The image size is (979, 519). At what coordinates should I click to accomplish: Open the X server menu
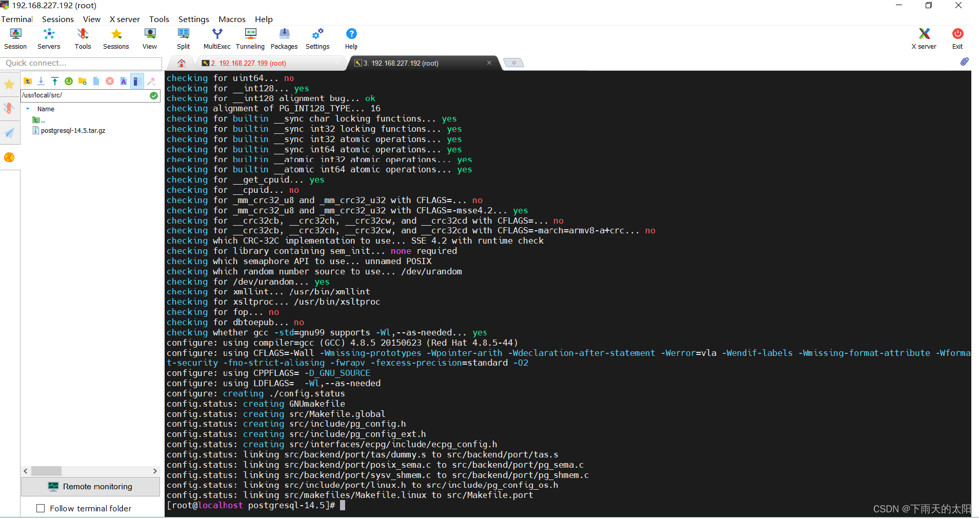click(x=125, y=19)
